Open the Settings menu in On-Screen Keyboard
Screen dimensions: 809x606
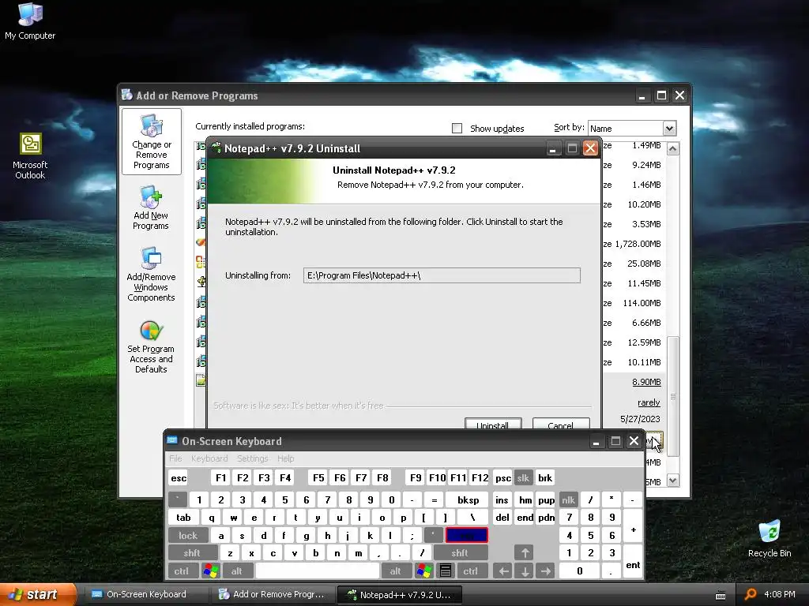tap(252, 458)
